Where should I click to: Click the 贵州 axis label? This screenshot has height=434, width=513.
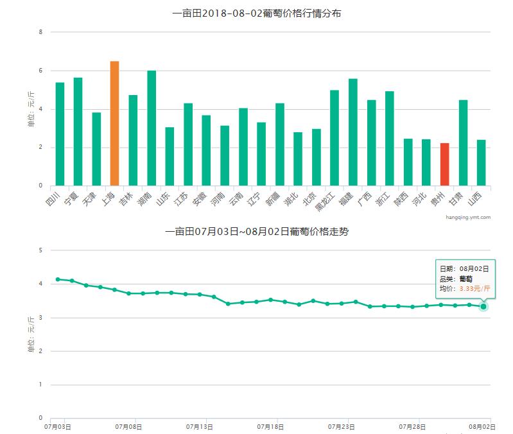(x=439, y=199)
